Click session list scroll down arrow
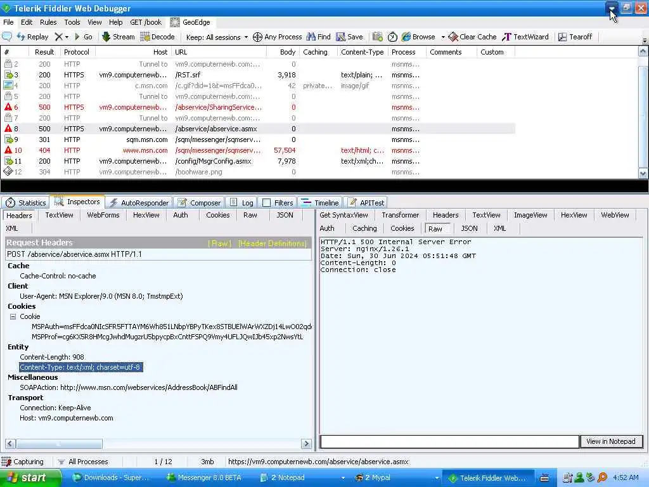The image size is (649, 487). click(x=643, y=174)
